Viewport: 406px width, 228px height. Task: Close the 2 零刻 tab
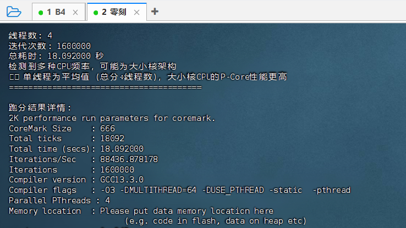(x=137, y=12)
